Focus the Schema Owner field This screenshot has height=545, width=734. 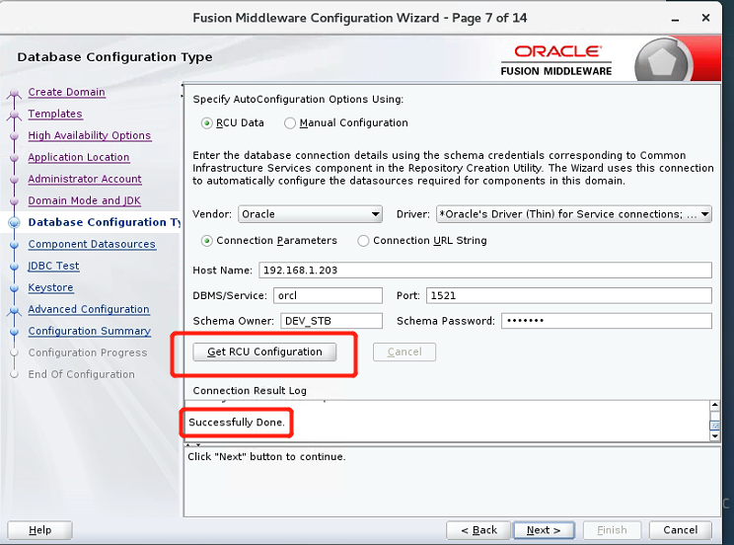(x=331, y=321)
